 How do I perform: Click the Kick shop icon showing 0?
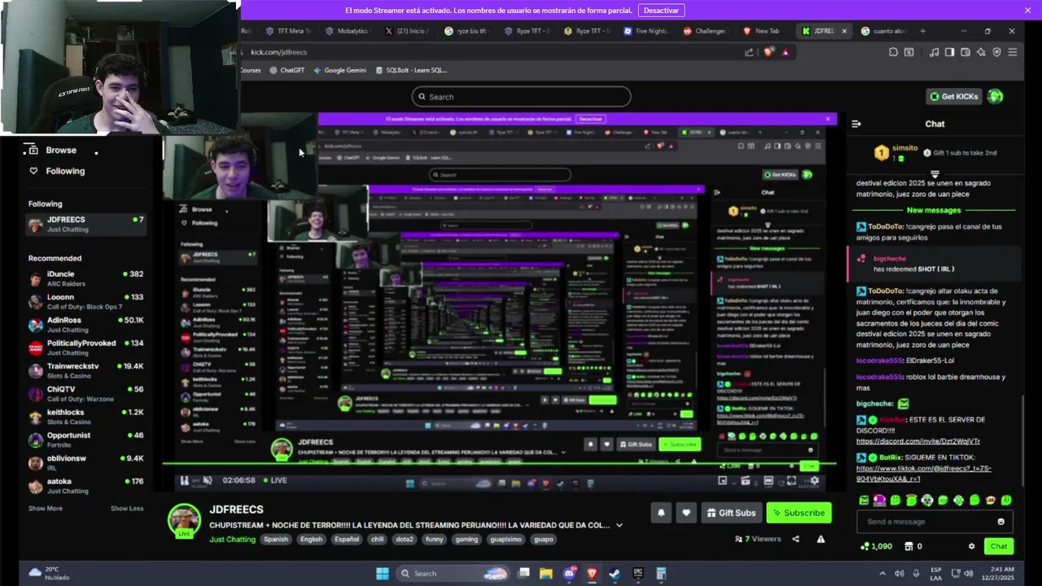[x=908, y=546]
